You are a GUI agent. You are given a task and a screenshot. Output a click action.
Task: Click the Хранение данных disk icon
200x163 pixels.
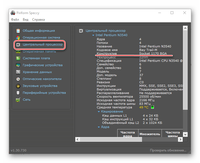[x=18, y=72]
